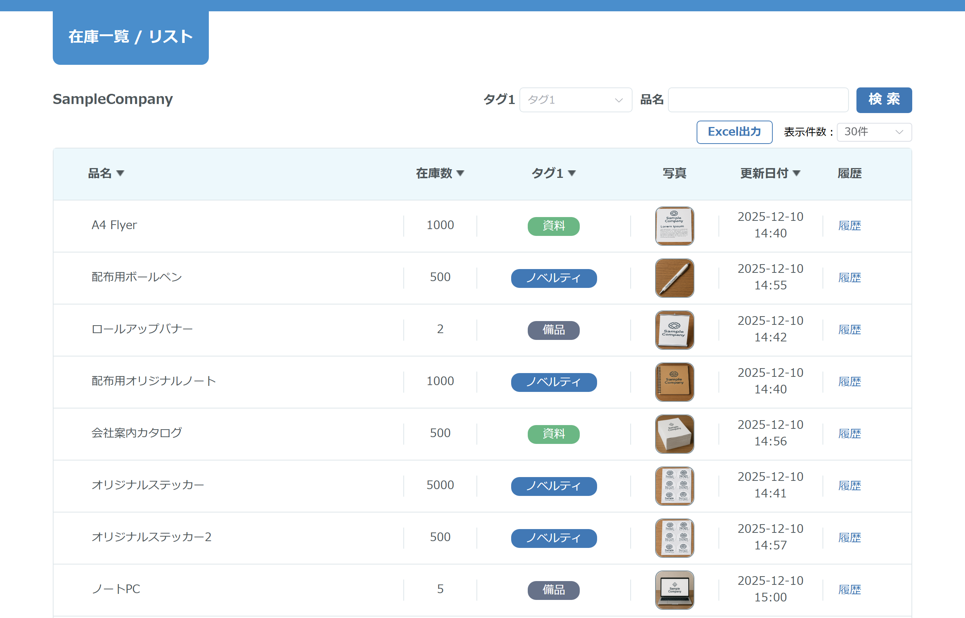
Task: Open 履歴 link for ロールアップバナー
Action: pyautogui.click(x=849, y=330)
